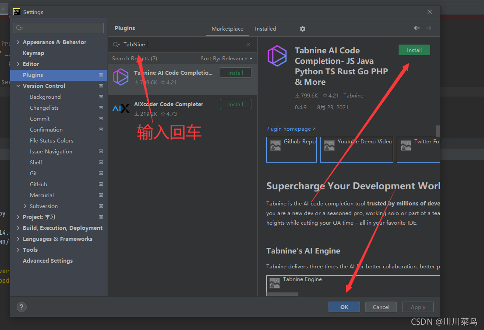Viewport: 484px width, 330px height.
Task: Click the plugin search field with TabNine
Action: click(x=182, y=45)
